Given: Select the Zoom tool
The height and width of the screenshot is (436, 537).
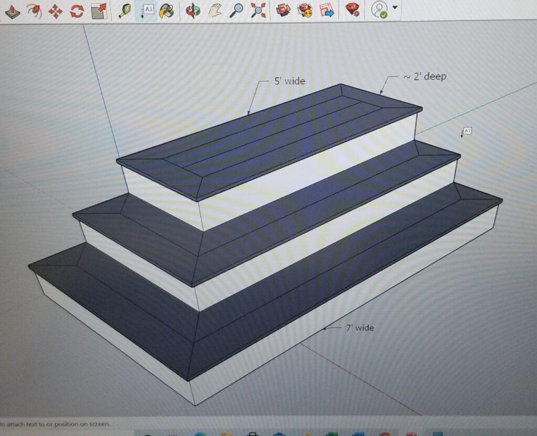Looking at the screenshot, I should click(x=237, y=9).
